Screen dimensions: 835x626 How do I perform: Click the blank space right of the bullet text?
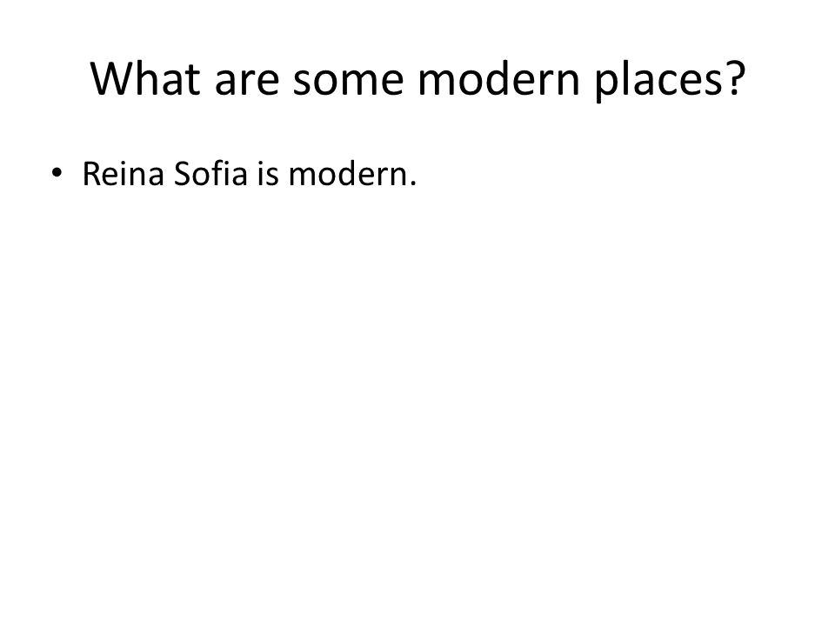click(612, 174)
